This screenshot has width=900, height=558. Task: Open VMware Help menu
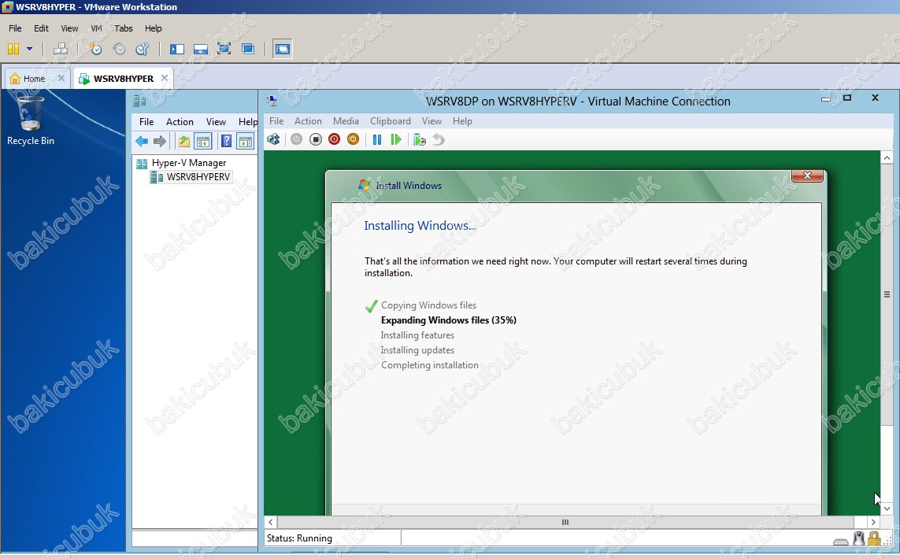click(154, 28)
